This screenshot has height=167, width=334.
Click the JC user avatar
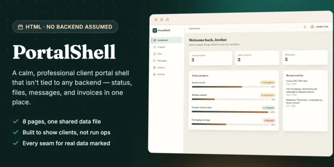(x=312, y=27)
